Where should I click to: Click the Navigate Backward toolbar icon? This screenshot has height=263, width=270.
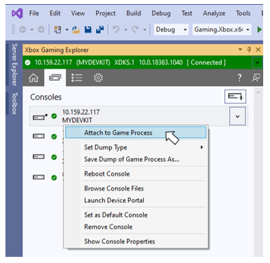(22, 29)
